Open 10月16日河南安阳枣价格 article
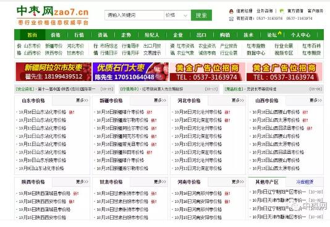The image size is (330, 227). click(198, 201)
